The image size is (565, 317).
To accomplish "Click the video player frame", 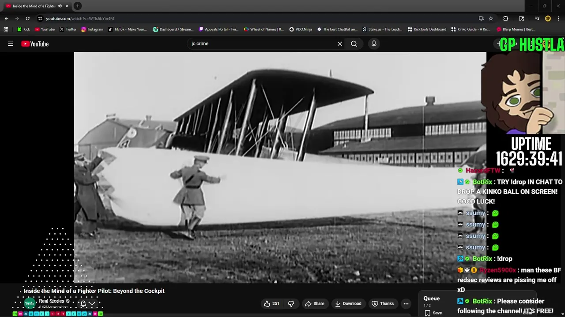I will (280, 167).
